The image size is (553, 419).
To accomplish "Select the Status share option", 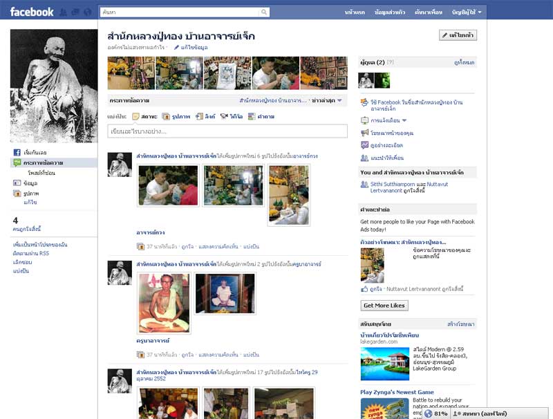I will click(145, 116).
